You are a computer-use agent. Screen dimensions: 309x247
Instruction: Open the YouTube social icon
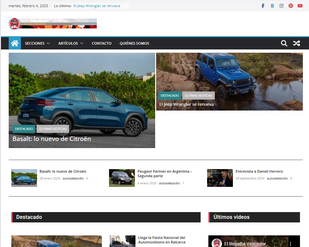tap(300, 6)
